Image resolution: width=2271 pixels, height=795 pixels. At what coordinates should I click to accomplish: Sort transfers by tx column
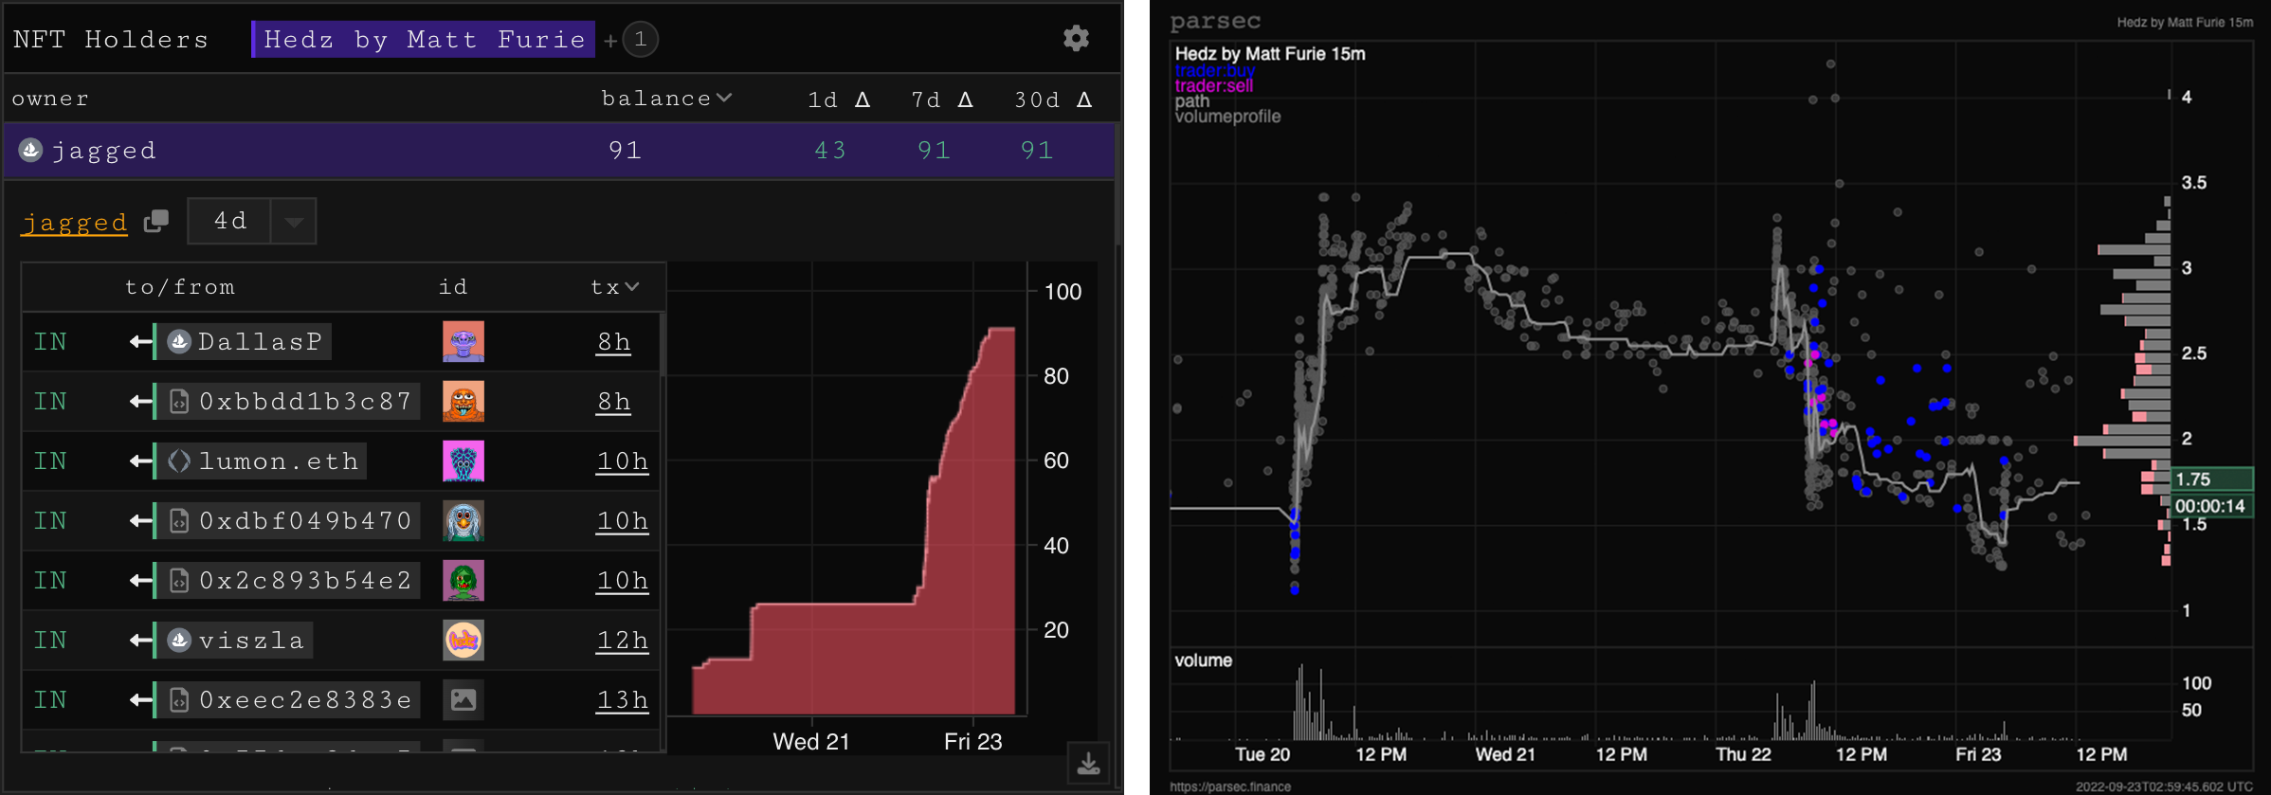pos(614,287)
